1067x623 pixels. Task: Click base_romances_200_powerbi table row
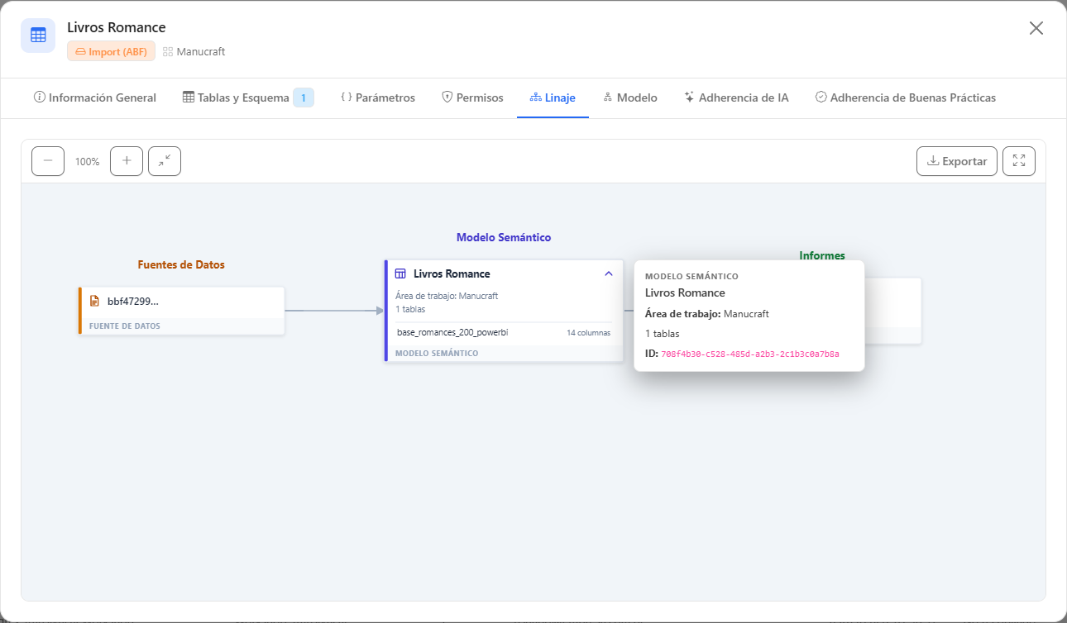point(504,332)
